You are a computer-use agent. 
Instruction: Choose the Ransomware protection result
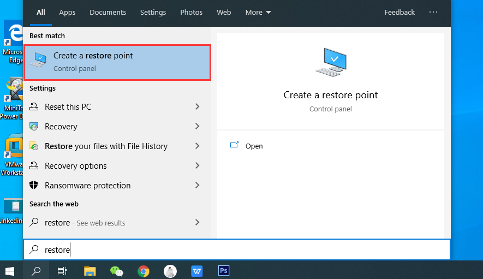pyautogui.click(x=88, y=186)
